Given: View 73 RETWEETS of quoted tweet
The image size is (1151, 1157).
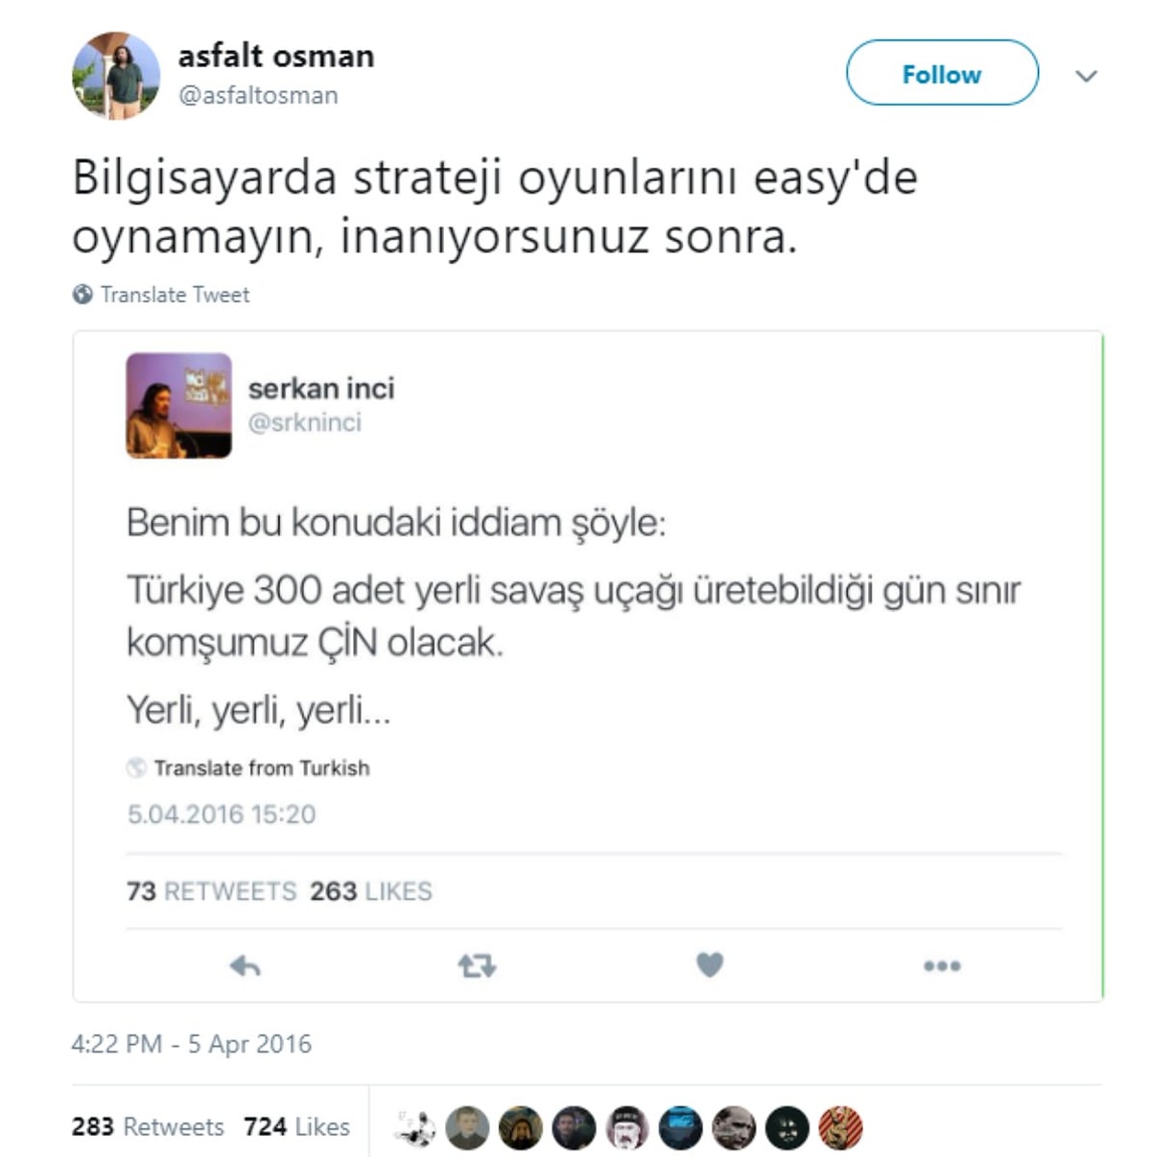Looking at the screenshot, I should [x=211, y=891].
